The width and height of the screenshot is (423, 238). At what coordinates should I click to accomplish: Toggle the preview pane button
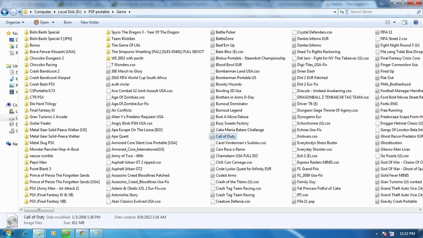(404, 22)
